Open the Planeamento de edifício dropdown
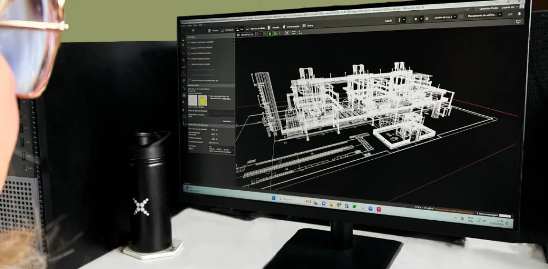Image resolution: width=548 pixels, height=269 pixels. click(485, 15)
